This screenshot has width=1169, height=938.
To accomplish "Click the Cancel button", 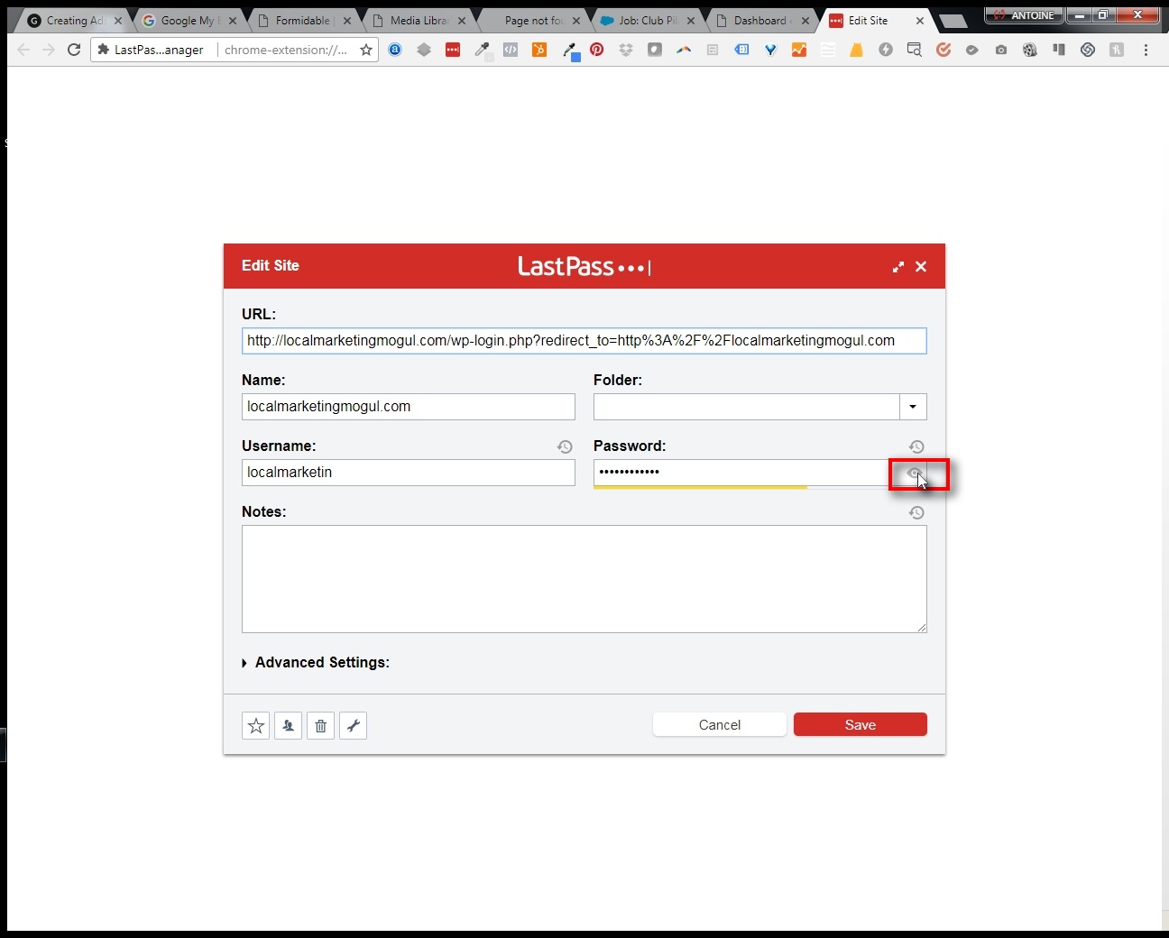I will pos(720,724).
